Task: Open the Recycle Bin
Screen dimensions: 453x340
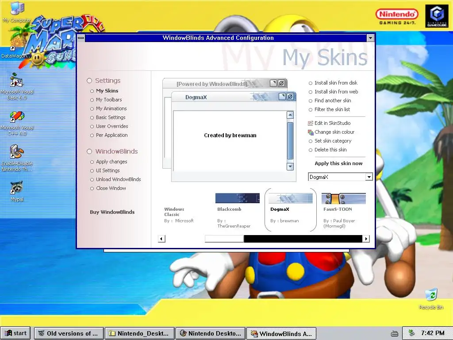Action: point(431,299)
